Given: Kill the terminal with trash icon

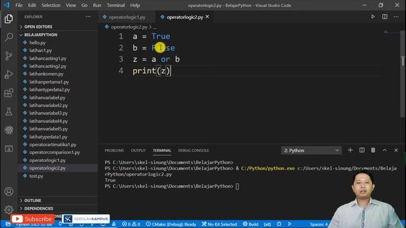Looking at the screenshot, I should [373, 150].
